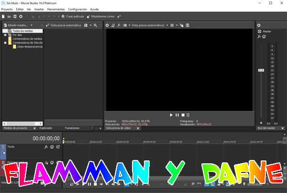Open the overlays dropdown arrow
Screen dimensions: 287x193
[177, 25]
